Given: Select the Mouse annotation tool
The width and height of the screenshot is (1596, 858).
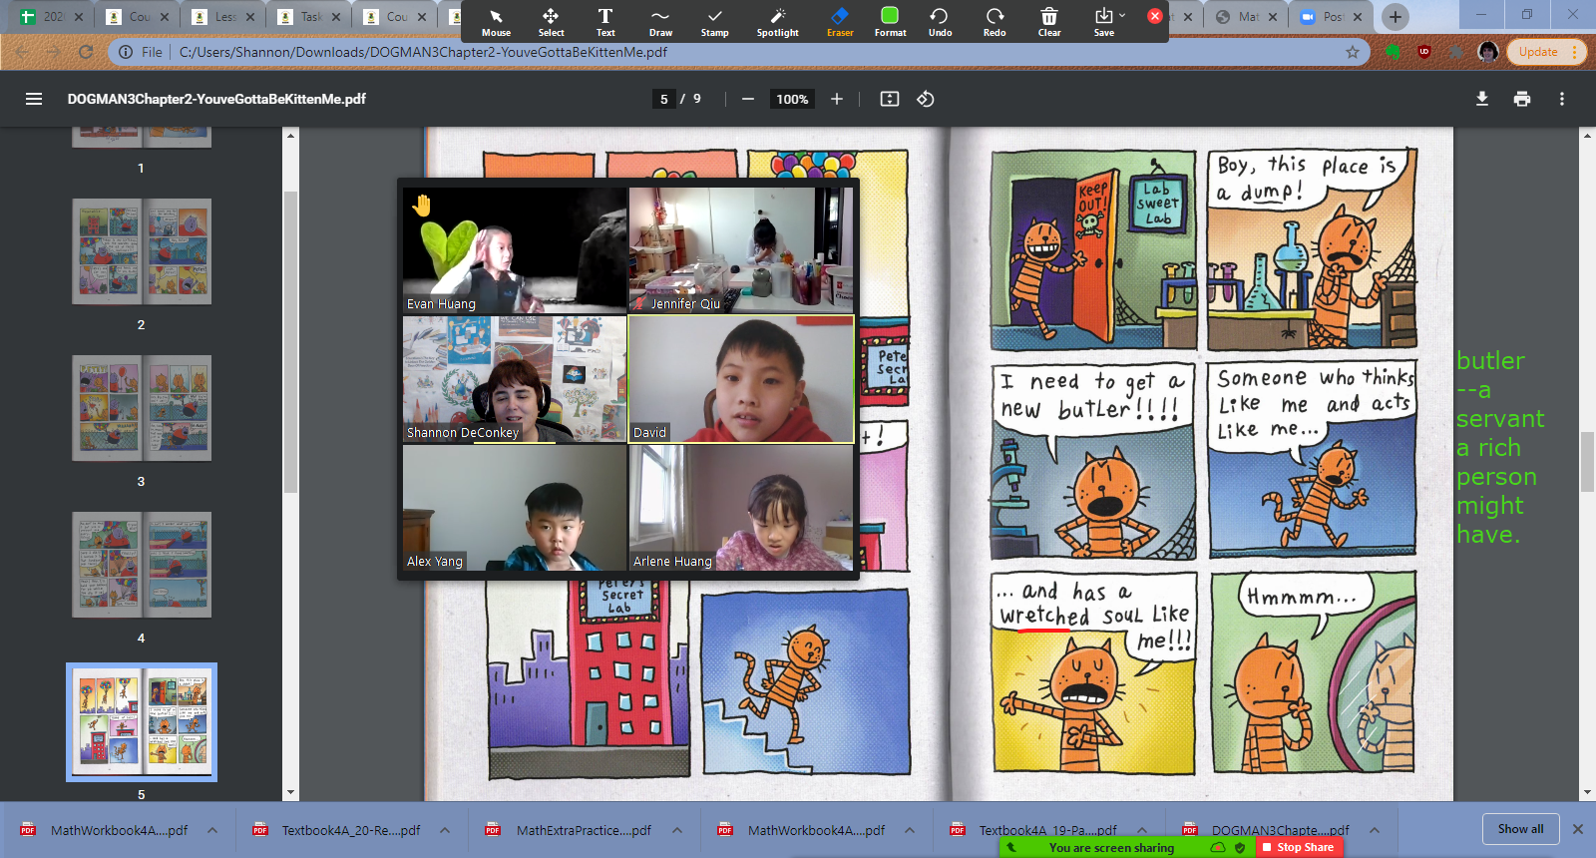Looking at the screenshot, I should pos(496,22).
